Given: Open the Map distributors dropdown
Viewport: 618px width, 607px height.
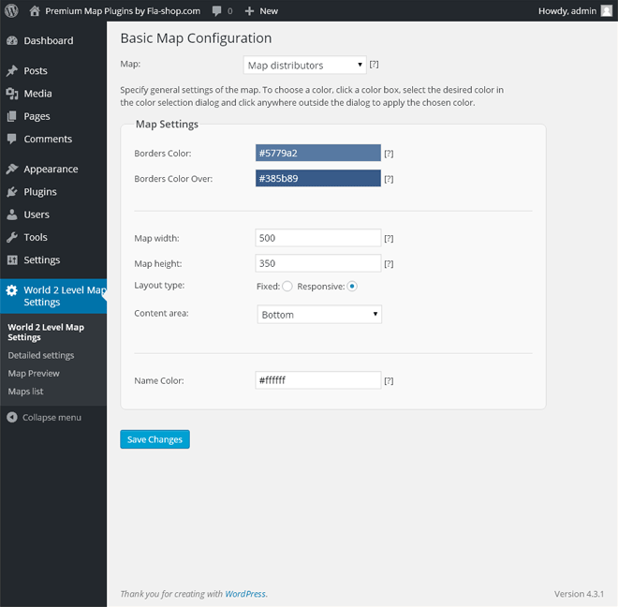Looking at the screenshot, I should click(304, 65).
